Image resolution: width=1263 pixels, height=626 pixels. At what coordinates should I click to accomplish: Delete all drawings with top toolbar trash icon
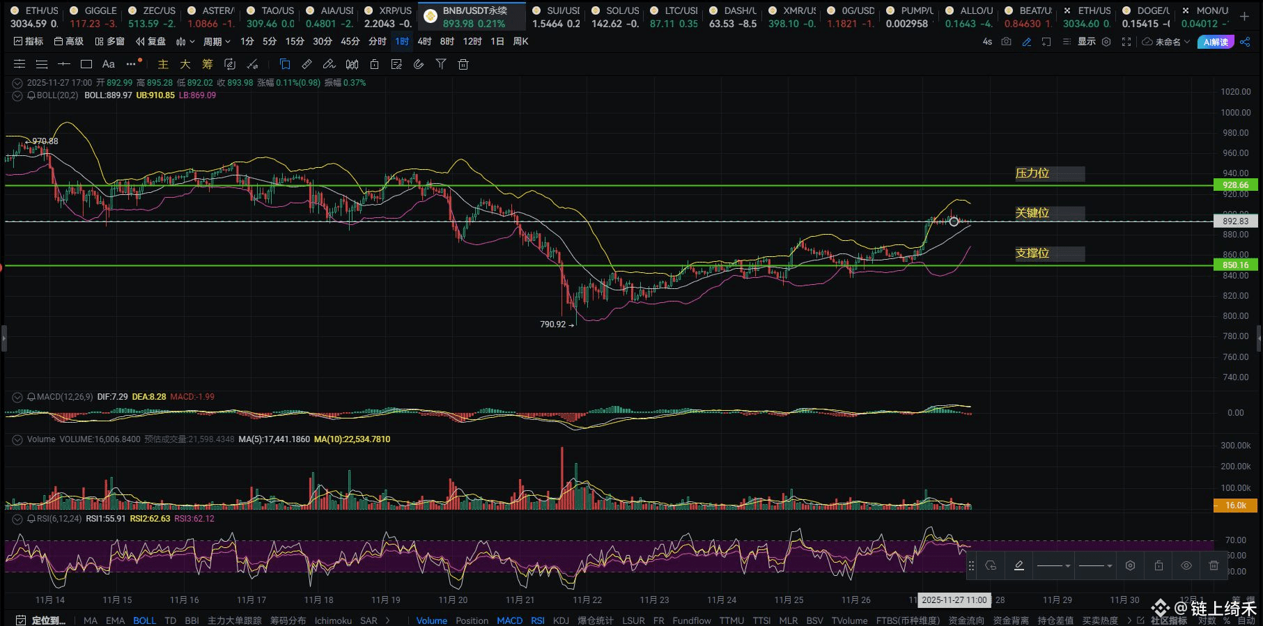pos(463,65)
